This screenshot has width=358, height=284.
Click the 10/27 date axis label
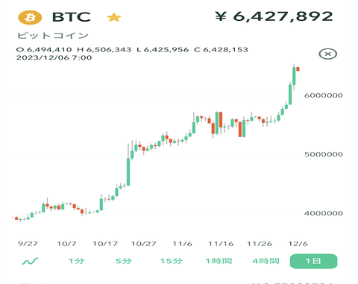(144, 244)
